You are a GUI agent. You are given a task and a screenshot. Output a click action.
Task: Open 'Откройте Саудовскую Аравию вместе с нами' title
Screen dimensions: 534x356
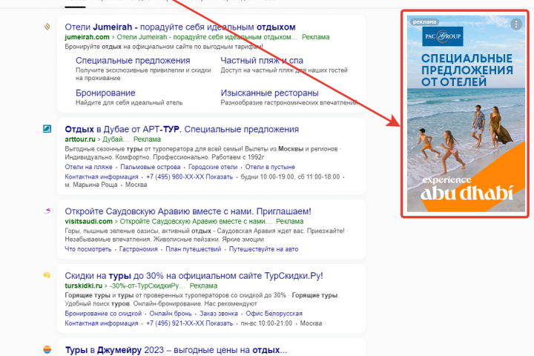click(x=188, y=211)
